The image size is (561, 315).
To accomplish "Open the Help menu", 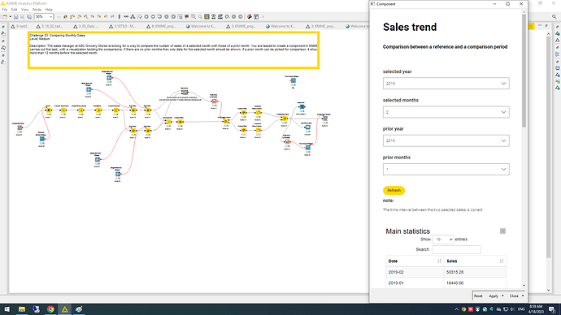I will (x=49, y=10).
